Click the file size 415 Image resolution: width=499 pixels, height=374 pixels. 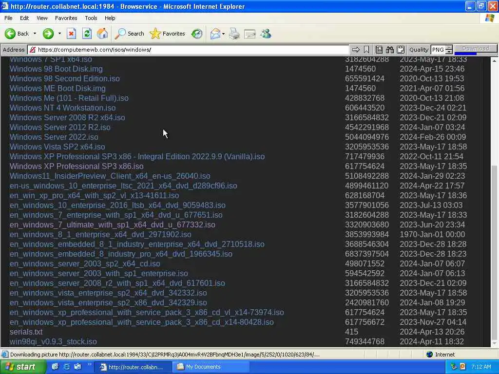tap(352, 332)
